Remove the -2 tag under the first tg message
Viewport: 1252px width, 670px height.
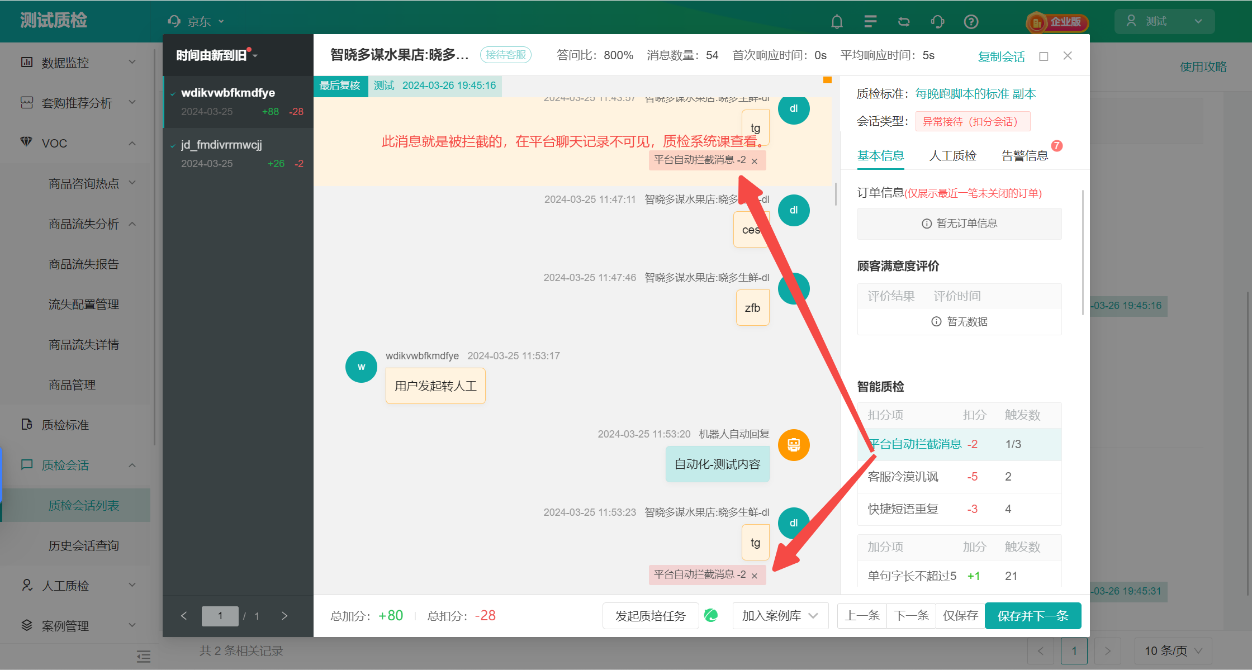pos(755,161)
